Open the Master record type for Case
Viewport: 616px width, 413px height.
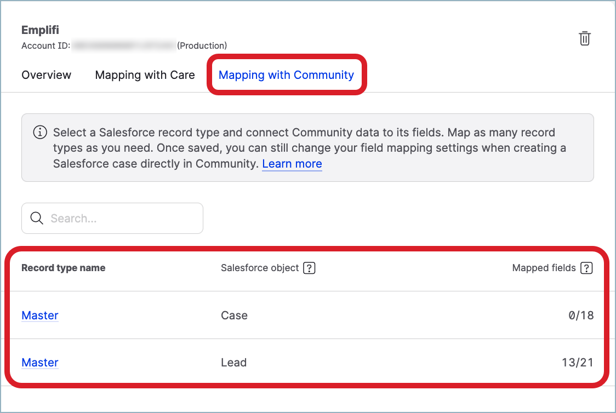click(40, 316)
